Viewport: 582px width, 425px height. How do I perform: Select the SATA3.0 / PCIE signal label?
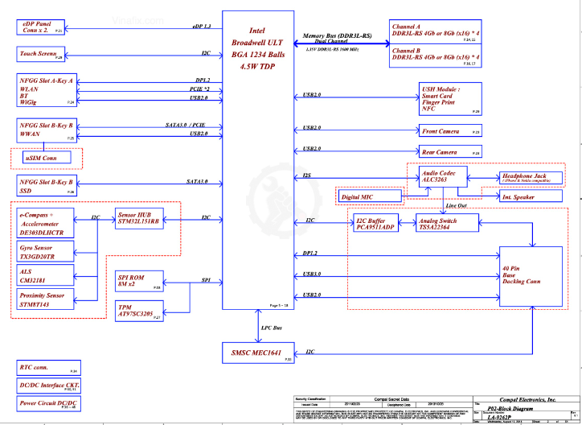(x=185, y=125)
